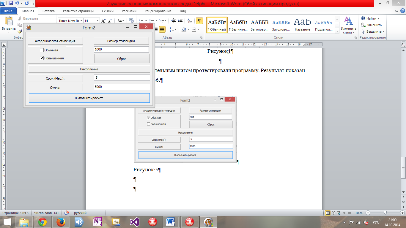Open line spacing dropdown
406x228 pixels.
173,29
